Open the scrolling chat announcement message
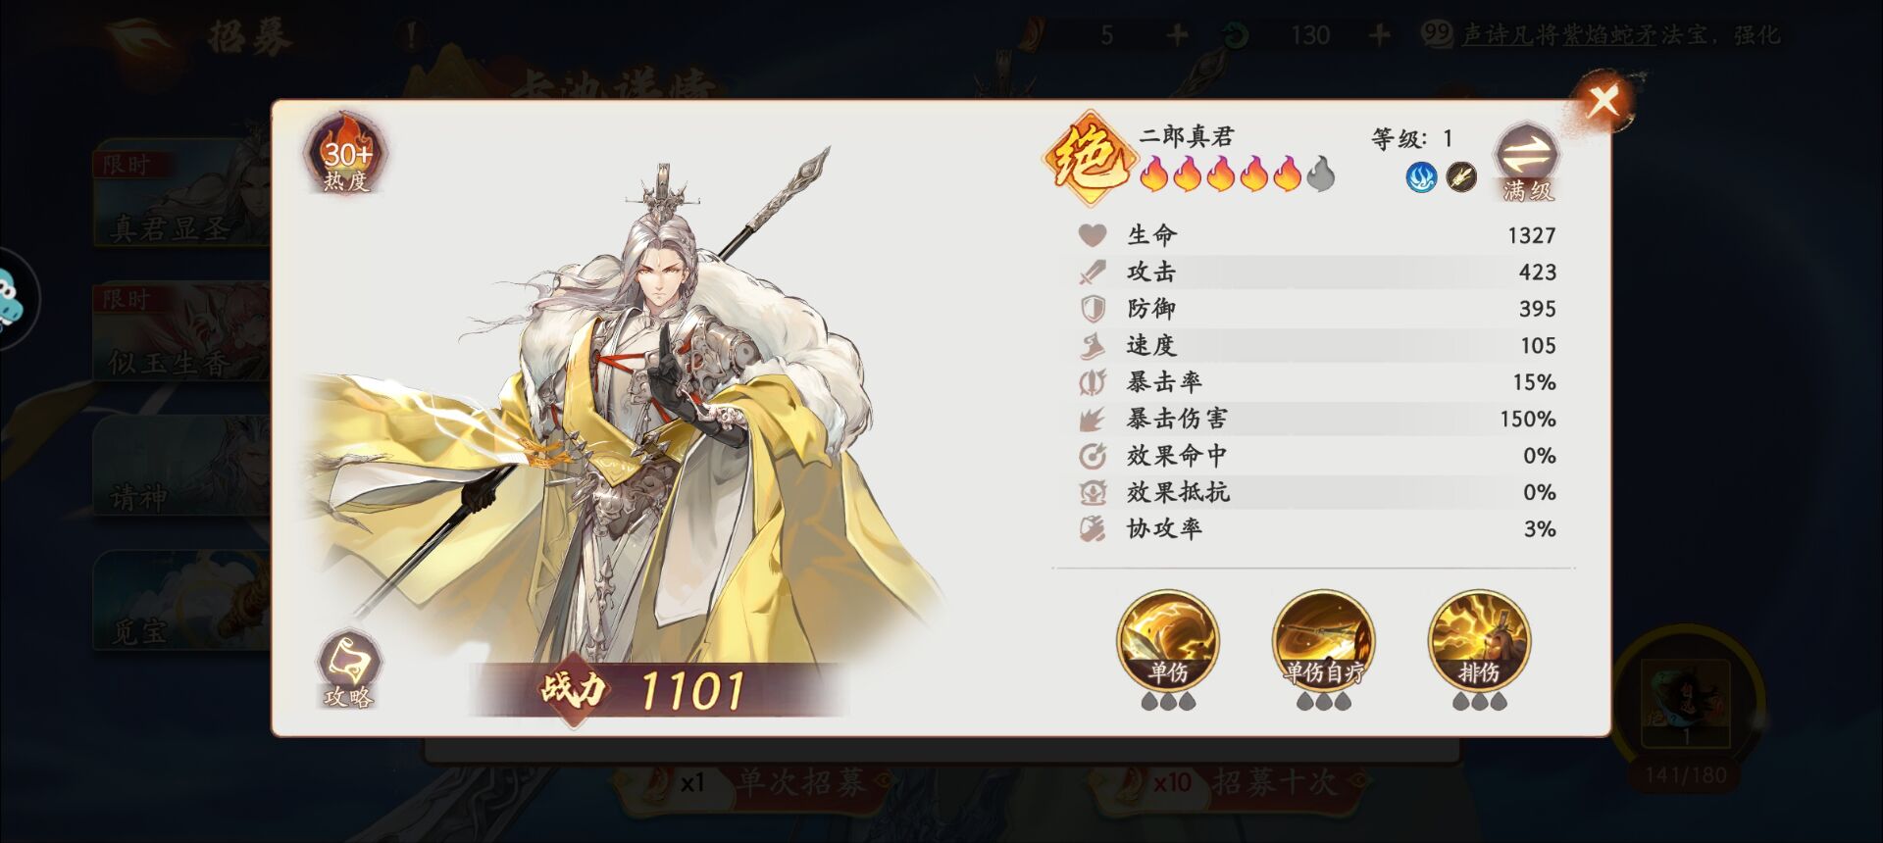This screenshot has height=843, width=1883. (x=1620, y=35)
